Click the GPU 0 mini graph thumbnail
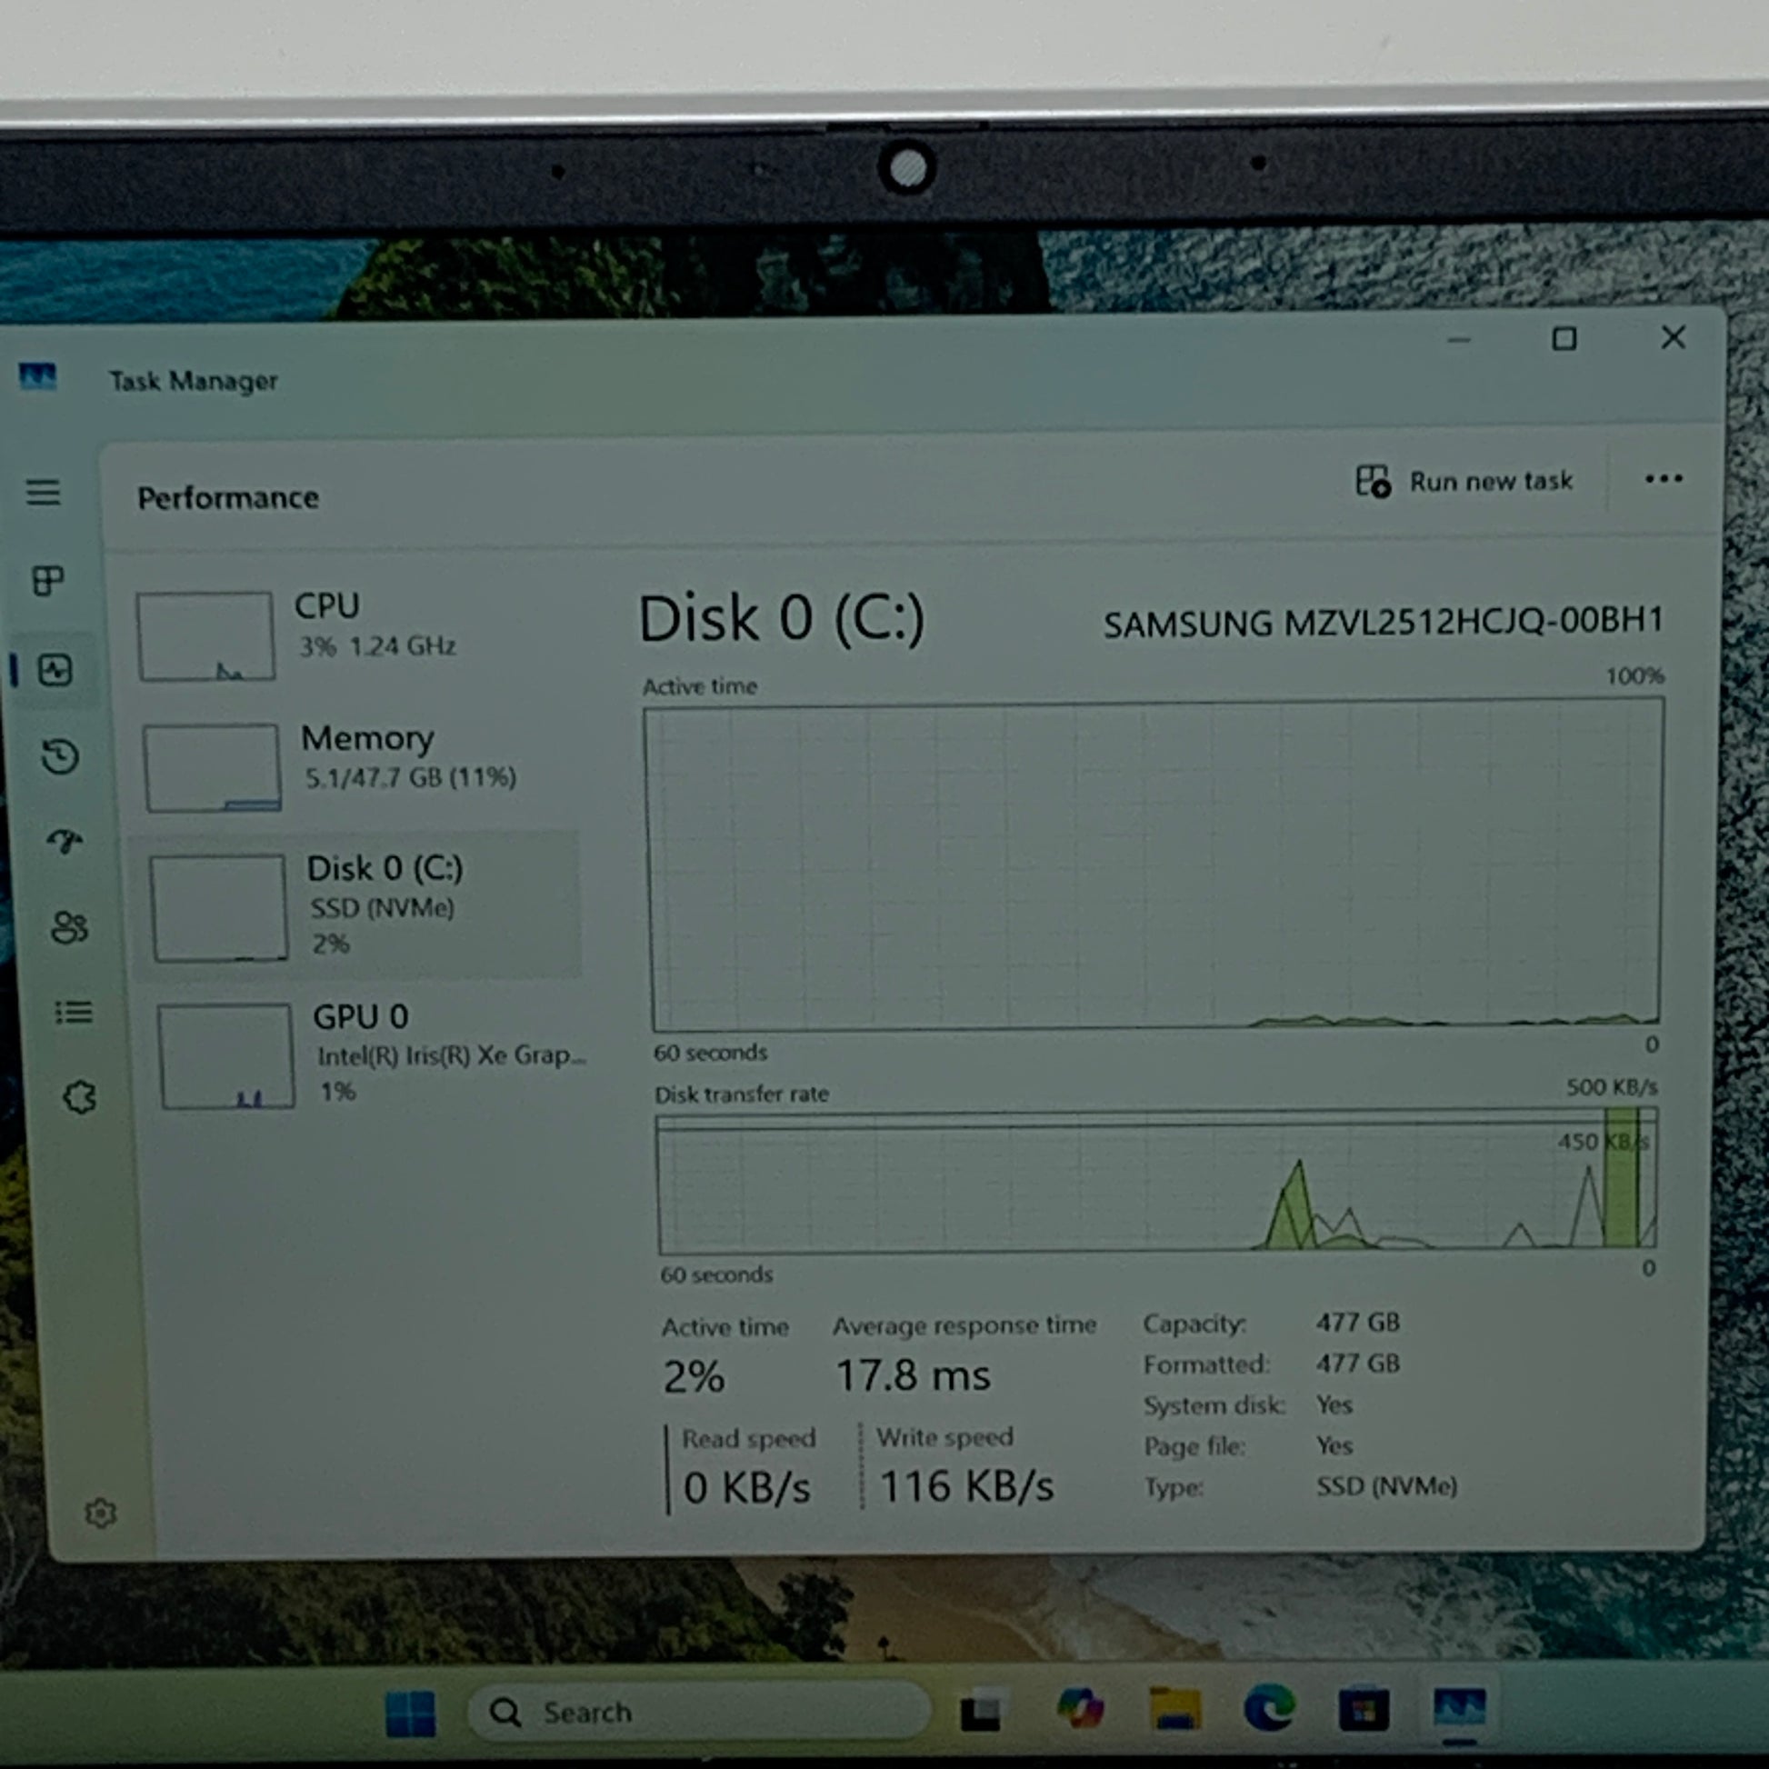The image size is (1769, 1769). tap(226, 1055)
